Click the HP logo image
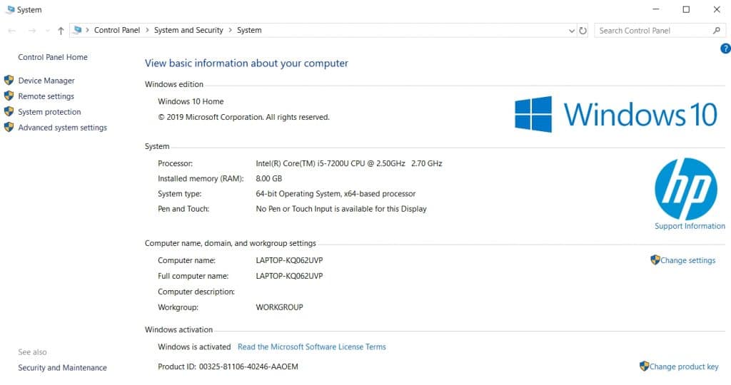 (x=685, y=189)
